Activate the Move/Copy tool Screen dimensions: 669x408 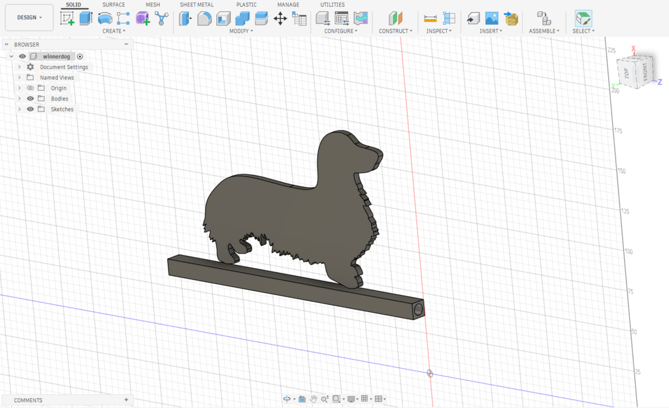(x=280, y=18)
